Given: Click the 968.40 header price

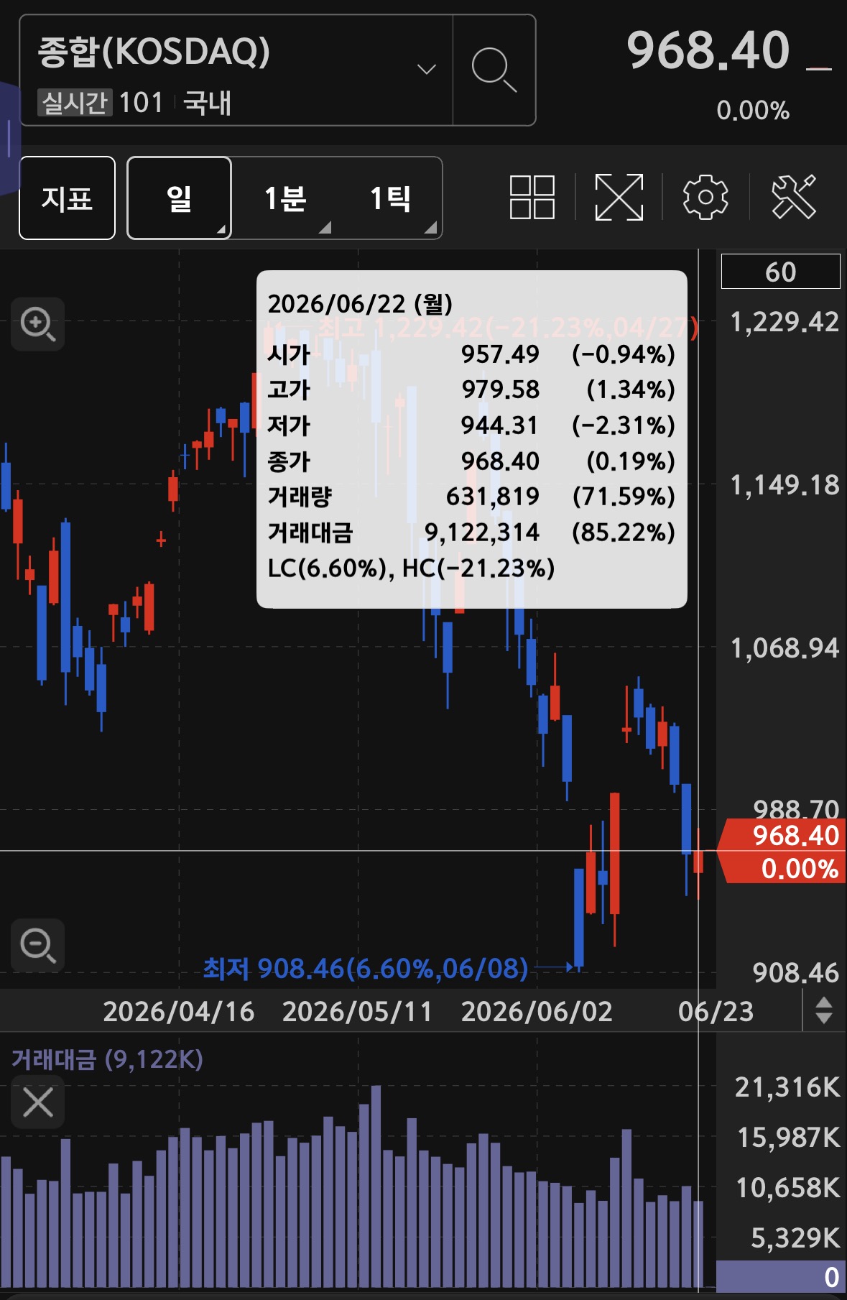Looking at the screenshot, I should [708, 50].
